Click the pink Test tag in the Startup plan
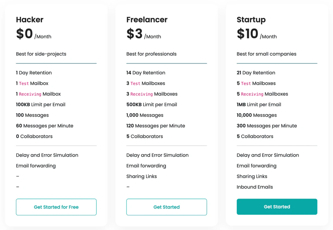Screen dimensions: 333x230 pos(246,83)
